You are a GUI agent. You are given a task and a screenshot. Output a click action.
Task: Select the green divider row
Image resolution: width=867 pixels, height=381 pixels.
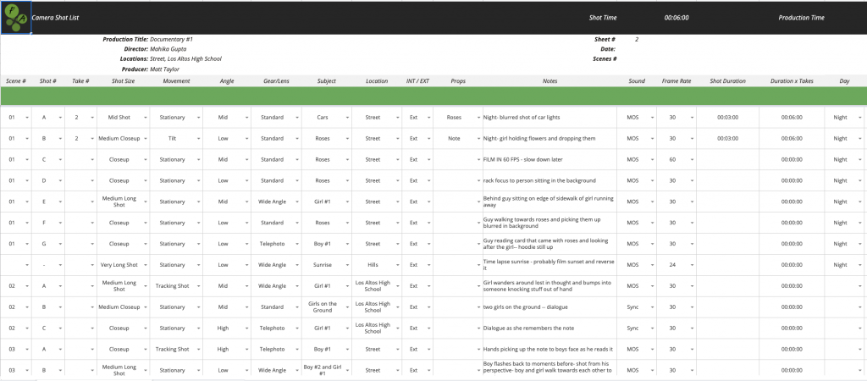pos(433,96)
